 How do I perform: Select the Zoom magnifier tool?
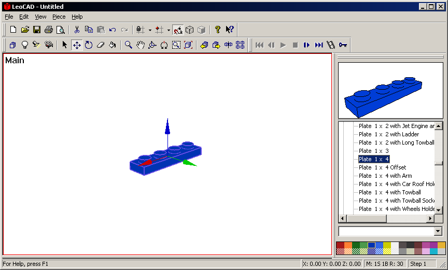coord(129,45)
